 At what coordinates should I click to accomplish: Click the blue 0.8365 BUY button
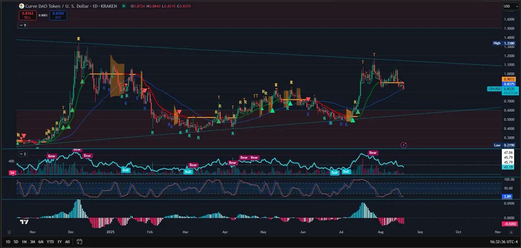pos(58,16)
